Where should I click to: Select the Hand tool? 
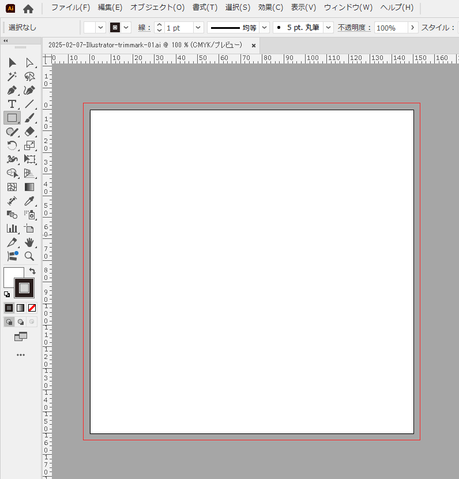click(29, 242)
